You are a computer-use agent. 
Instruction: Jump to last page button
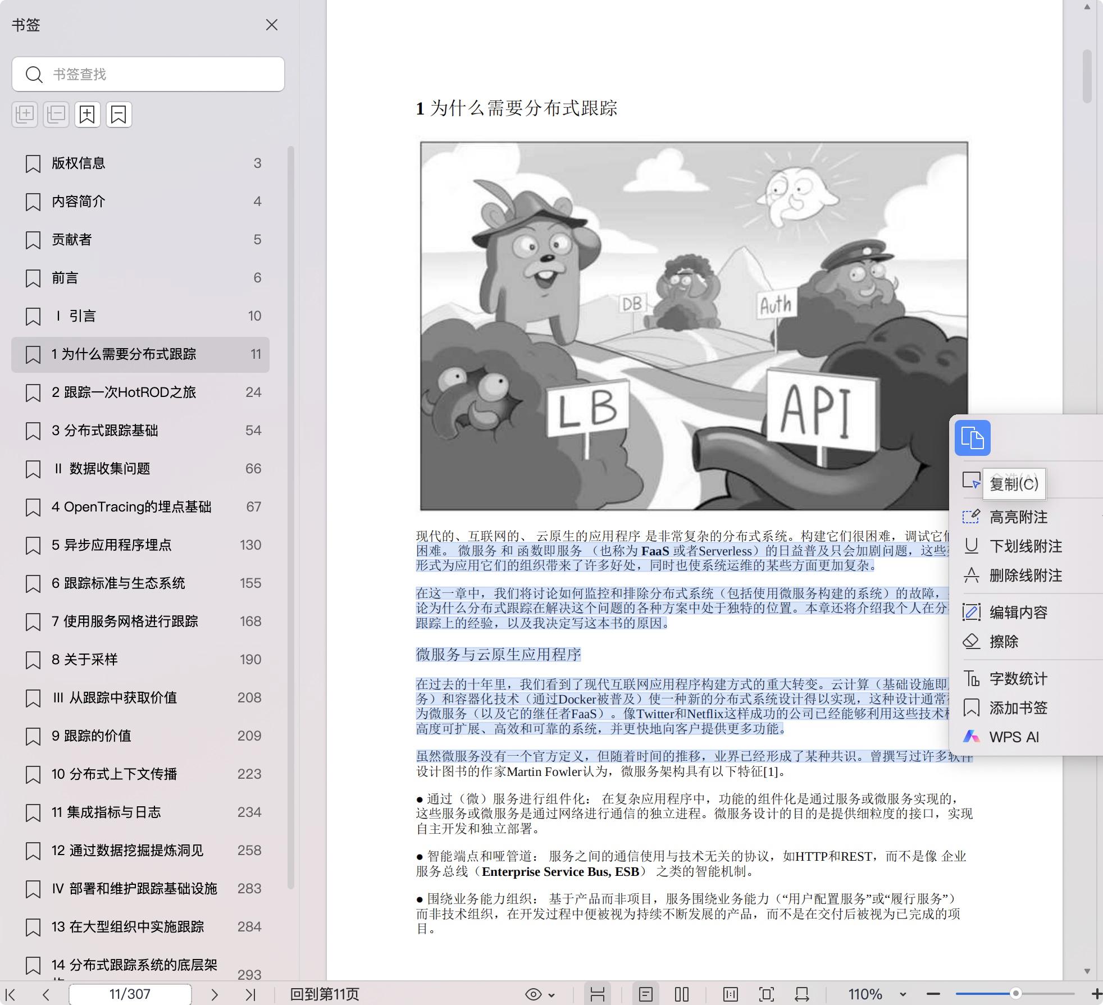pyautogui.click(x=250, y=994)
